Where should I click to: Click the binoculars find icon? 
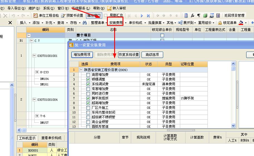point(85,22)
